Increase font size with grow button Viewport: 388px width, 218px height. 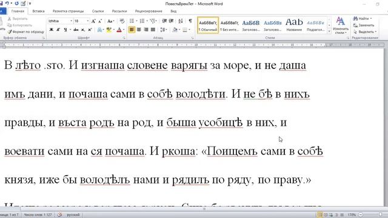coord(93,21)
